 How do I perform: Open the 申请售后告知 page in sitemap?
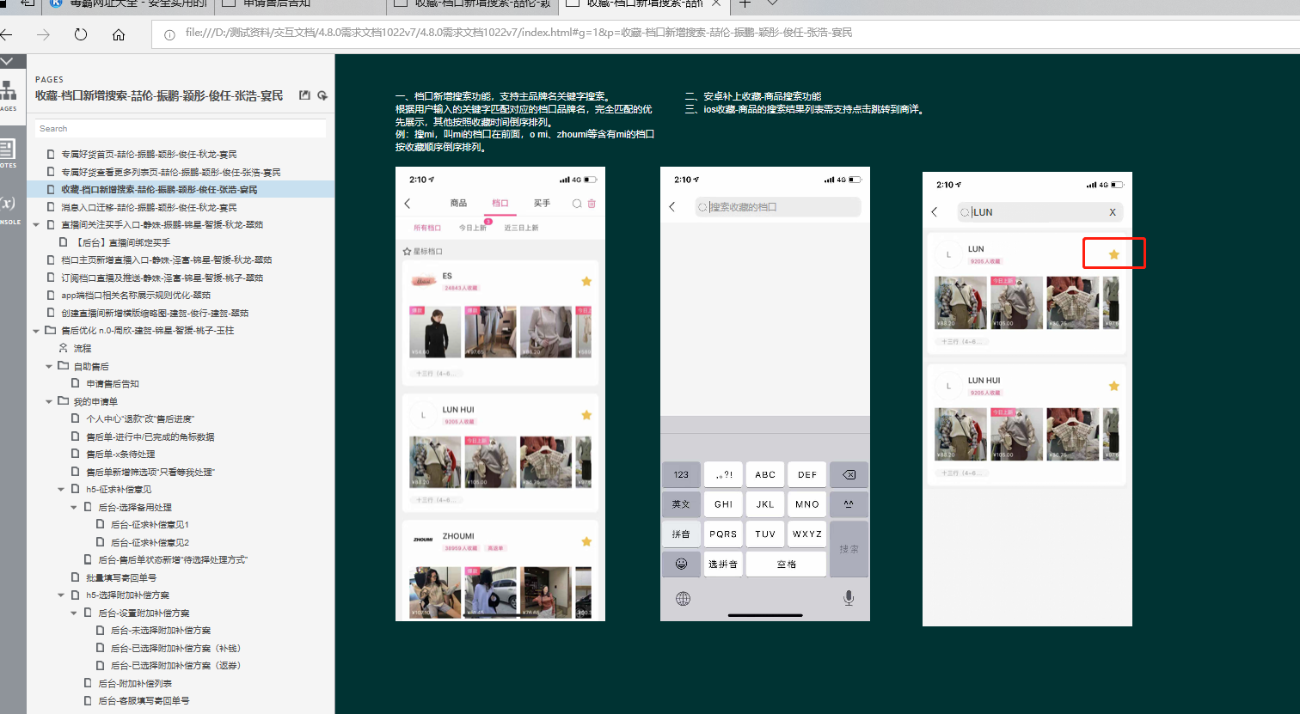(113, 384)
